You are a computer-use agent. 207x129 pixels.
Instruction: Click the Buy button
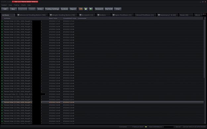click(x=13, y=9)
